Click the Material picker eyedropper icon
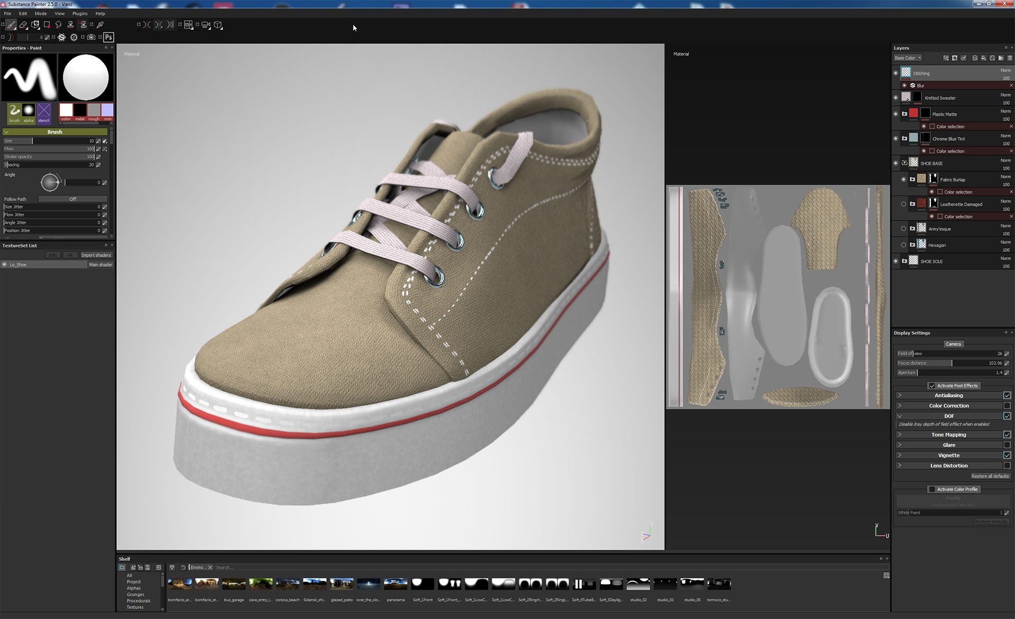Image resolution: width=1015 pixels, height=619 pixels. coord(100,24)
